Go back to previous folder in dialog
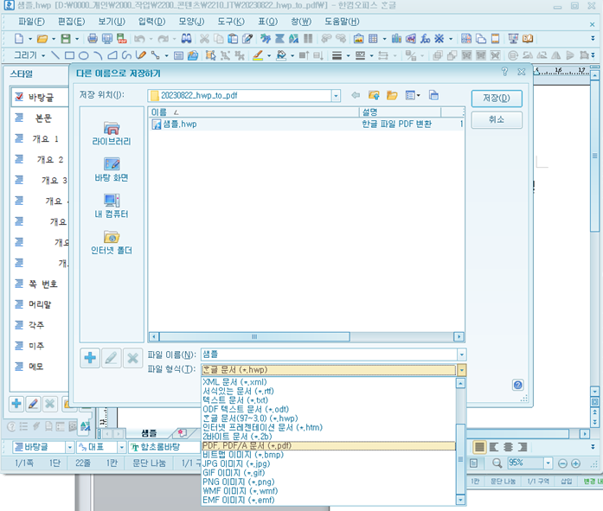 coord(356,95)
